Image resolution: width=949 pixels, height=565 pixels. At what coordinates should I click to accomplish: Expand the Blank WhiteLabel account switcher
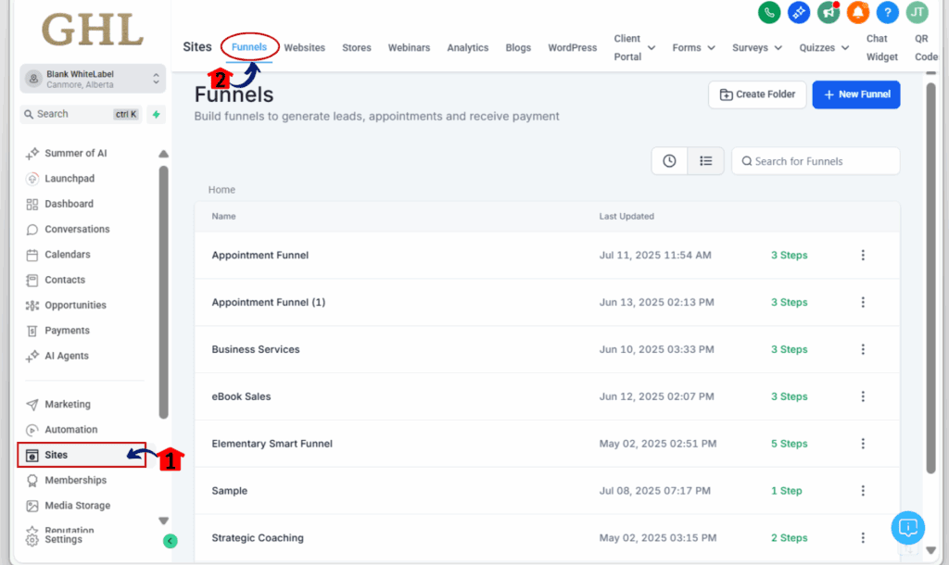[x=93, y=79]
